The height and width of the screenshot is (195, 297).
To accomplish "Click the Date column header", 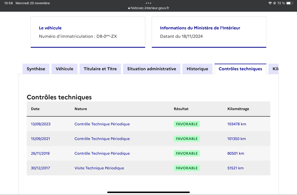I will (x=35, y=109).
